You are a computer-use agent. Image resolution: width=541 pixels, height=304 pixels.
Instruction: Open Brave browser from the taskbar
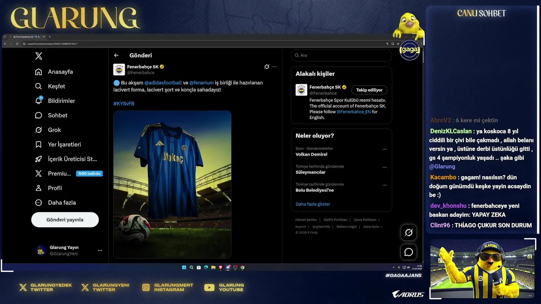(221, 267)
